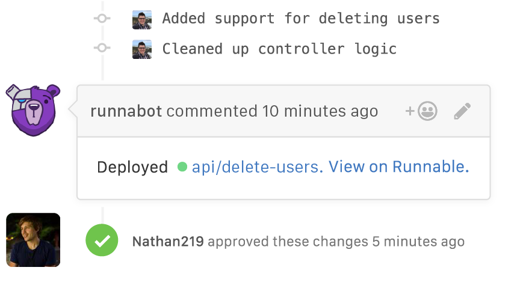
Task: Click the '10 minutes ago' comment timestamp
Action: (x=320, y=111)
